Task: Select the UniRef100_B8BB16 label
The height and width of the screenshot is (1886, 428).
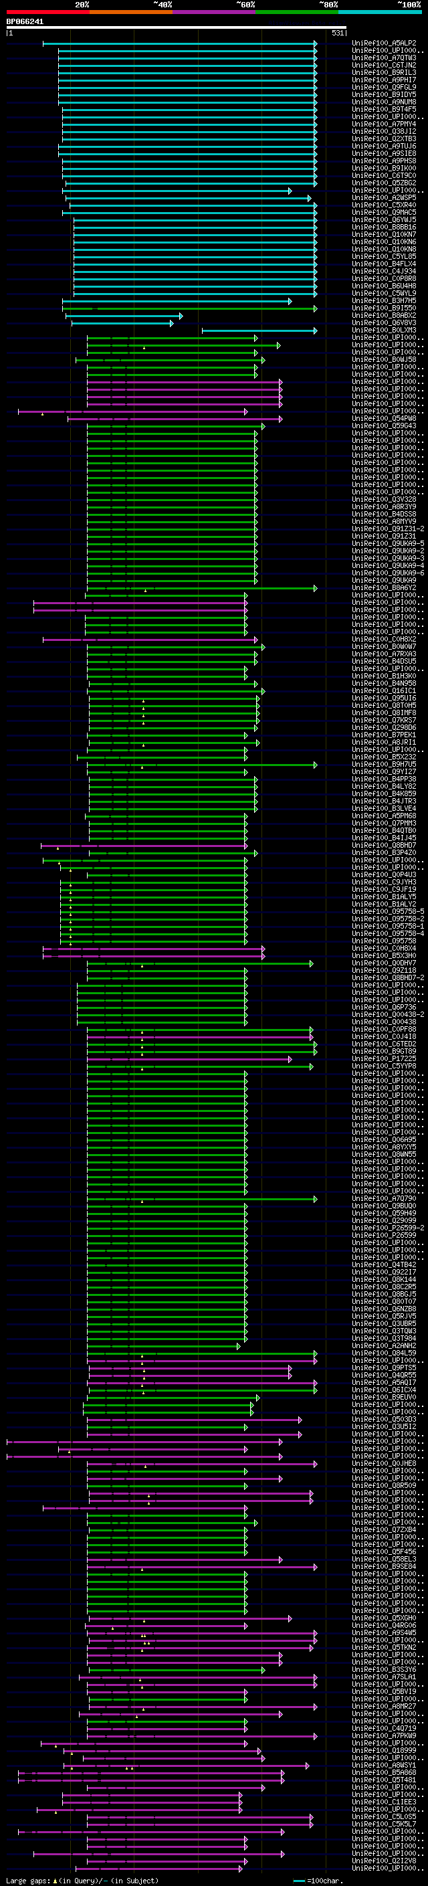Action: point(384,227)
